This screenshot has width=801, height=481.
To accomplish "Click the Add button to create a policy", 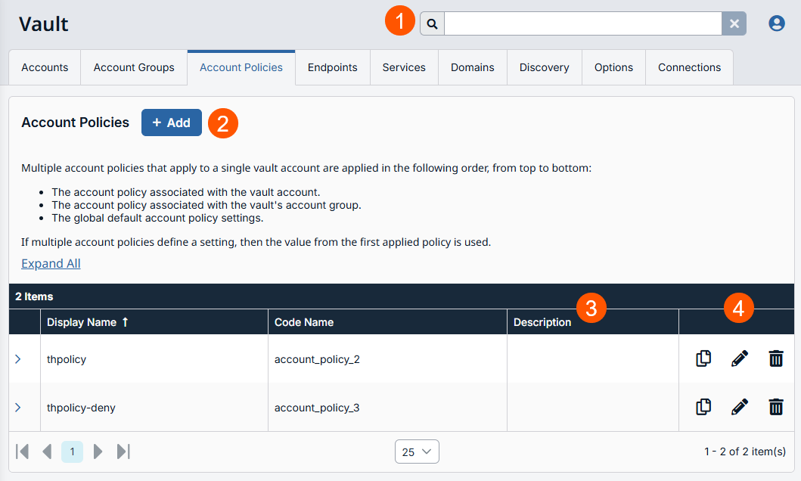I will pyautogui.click(x=171, y=122).
